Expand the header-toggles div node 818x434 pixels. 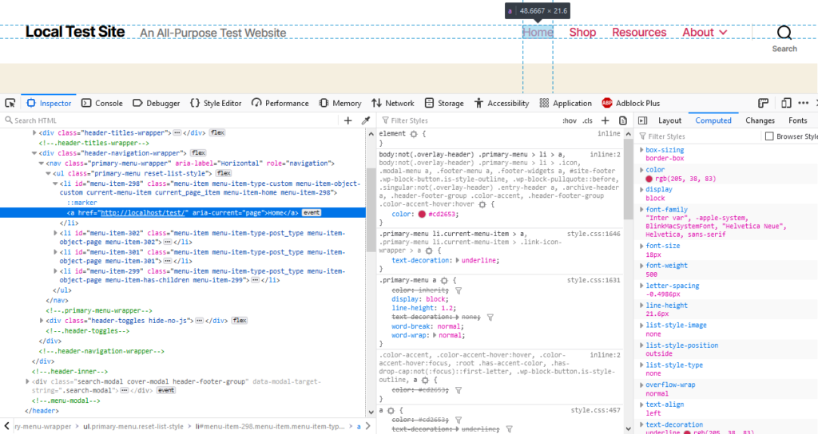click(42, 321)
